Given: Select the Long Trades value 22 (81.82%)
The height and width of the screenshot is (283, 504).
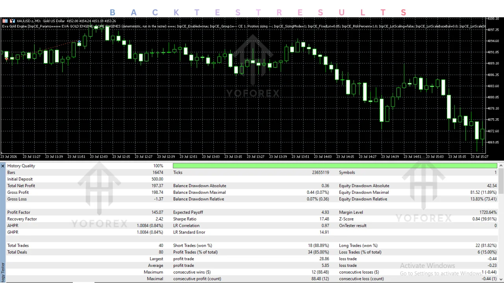Looking at the screenshot, I should pos(486,246).
